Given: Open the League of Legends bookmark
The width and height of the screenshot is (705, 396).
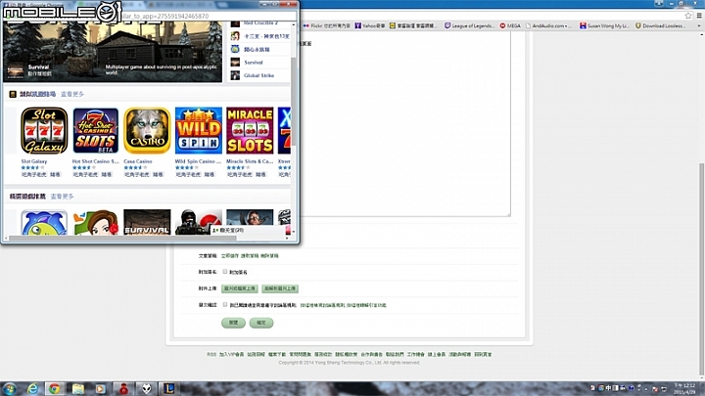Looking at the screenshot, I should point(469,26).
